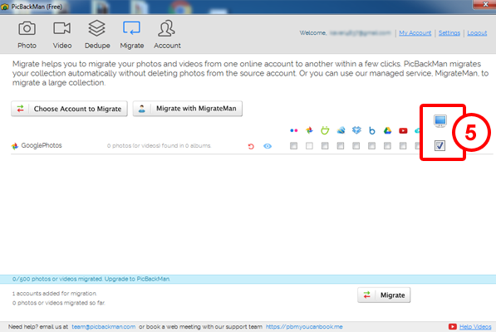Click the Dropbox destination icon
The height and width of the screenshot is (332, 496).
(x=356, y=130)
